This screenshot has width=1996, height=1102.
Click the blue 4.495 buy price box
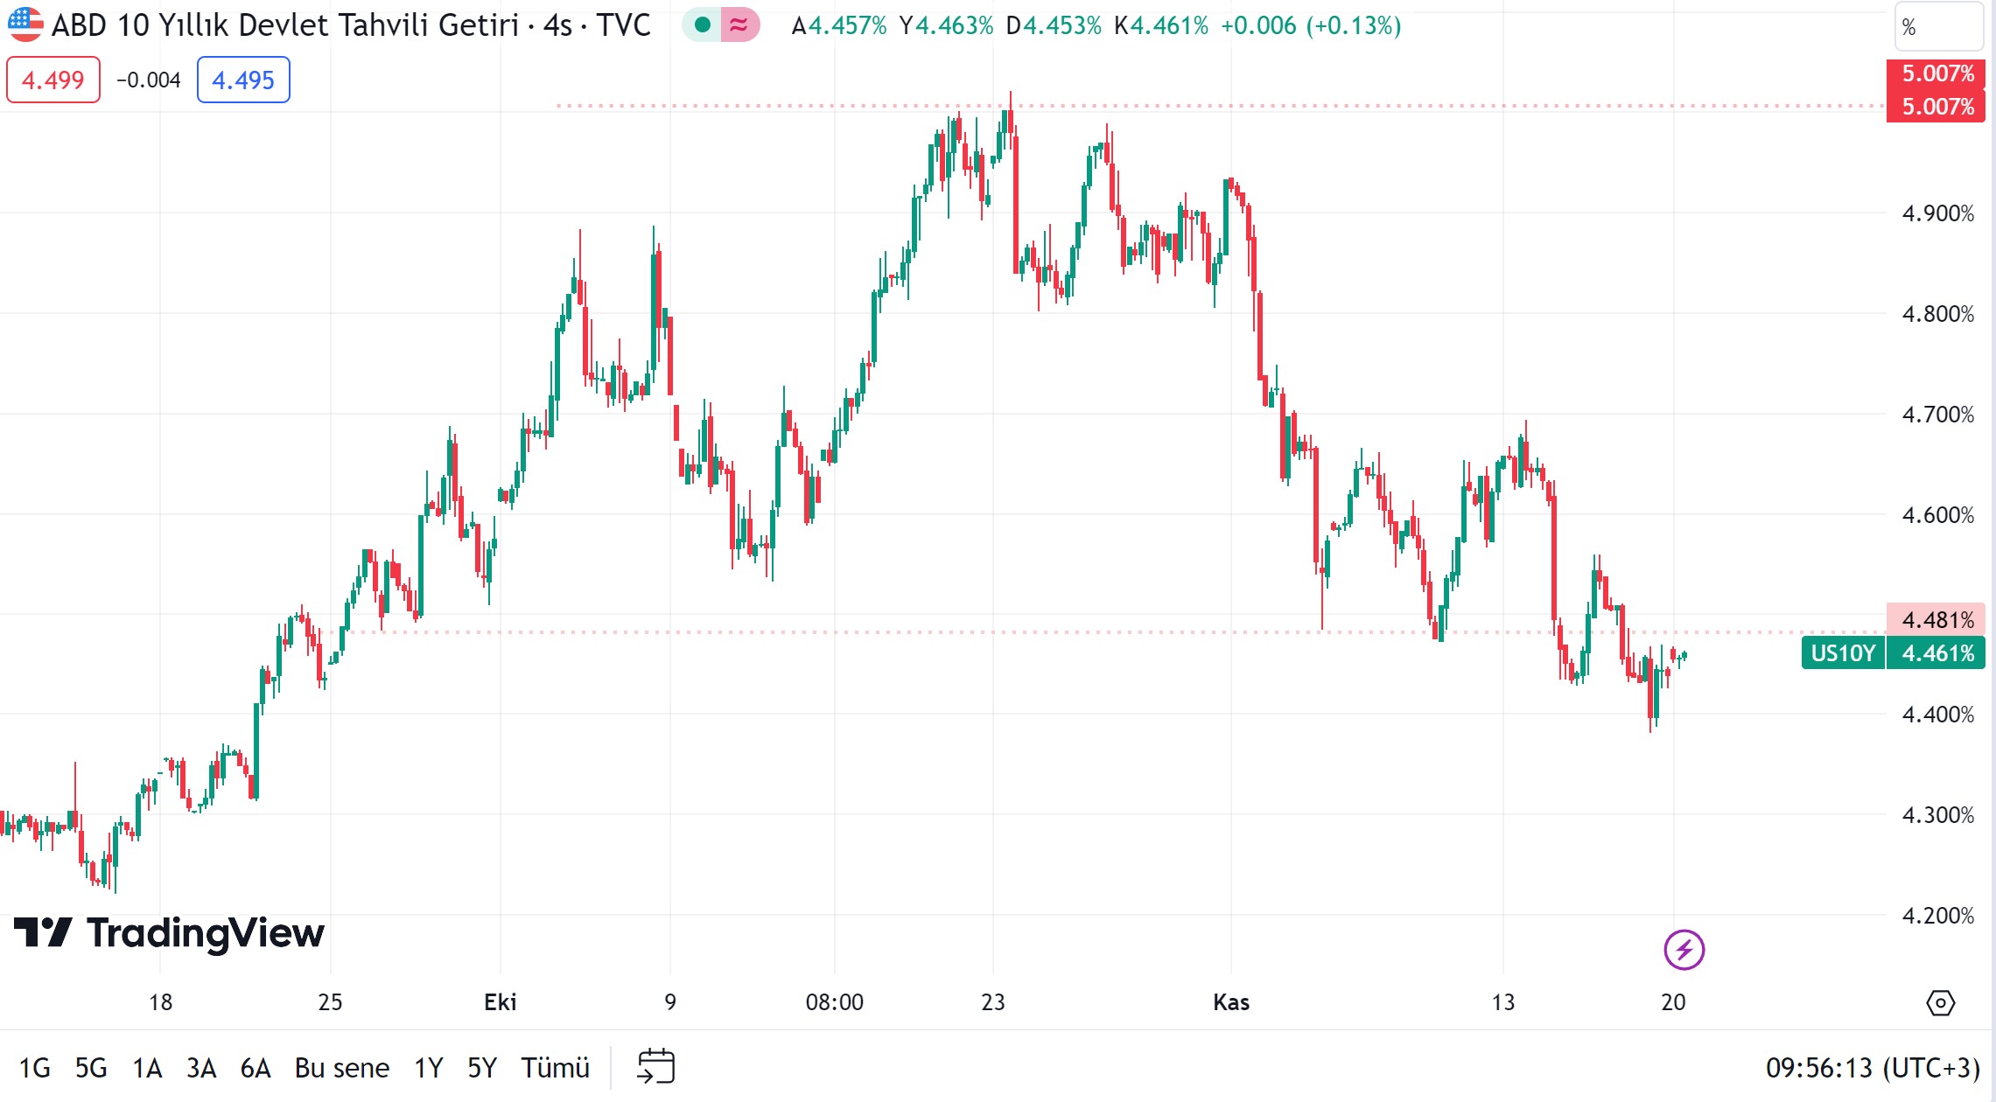pyautogui.click(x=243, y=80)
